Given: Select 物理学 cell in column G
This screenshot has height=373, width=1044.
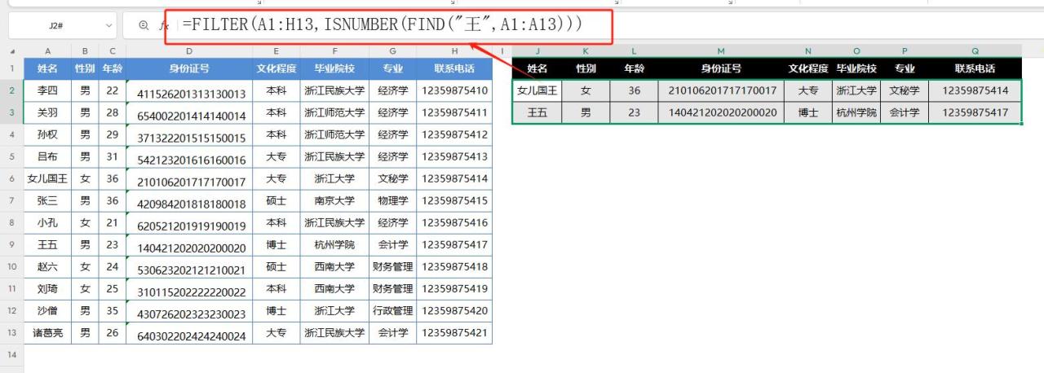Looking at the screenshot, I should tap(392, 200).
